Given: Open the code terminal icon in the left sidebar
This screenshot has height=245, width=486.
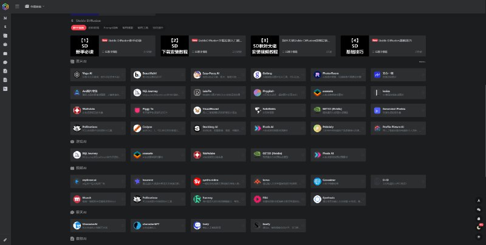Looking at the screenshot, I should click(x=5, y=89).
